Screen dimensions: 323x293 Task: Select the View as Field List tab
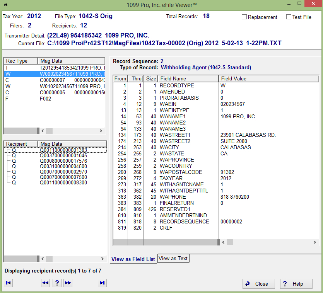coord(133,259)
